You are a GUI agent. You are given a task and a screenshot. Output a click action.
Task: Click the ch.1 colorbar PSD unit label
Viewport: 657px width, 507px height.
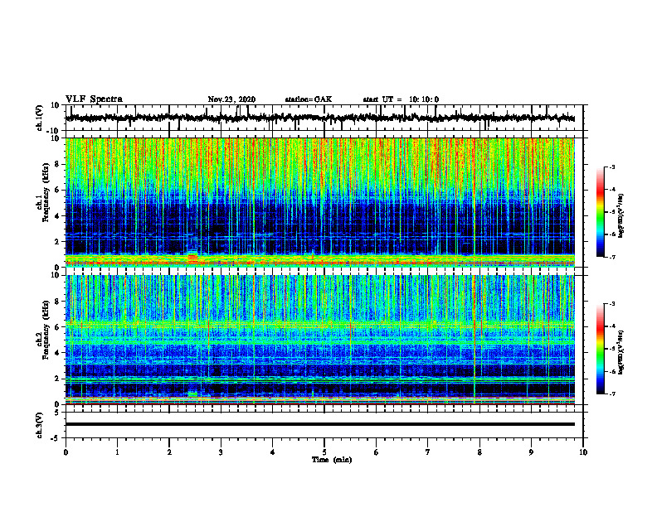pos(620,215)
